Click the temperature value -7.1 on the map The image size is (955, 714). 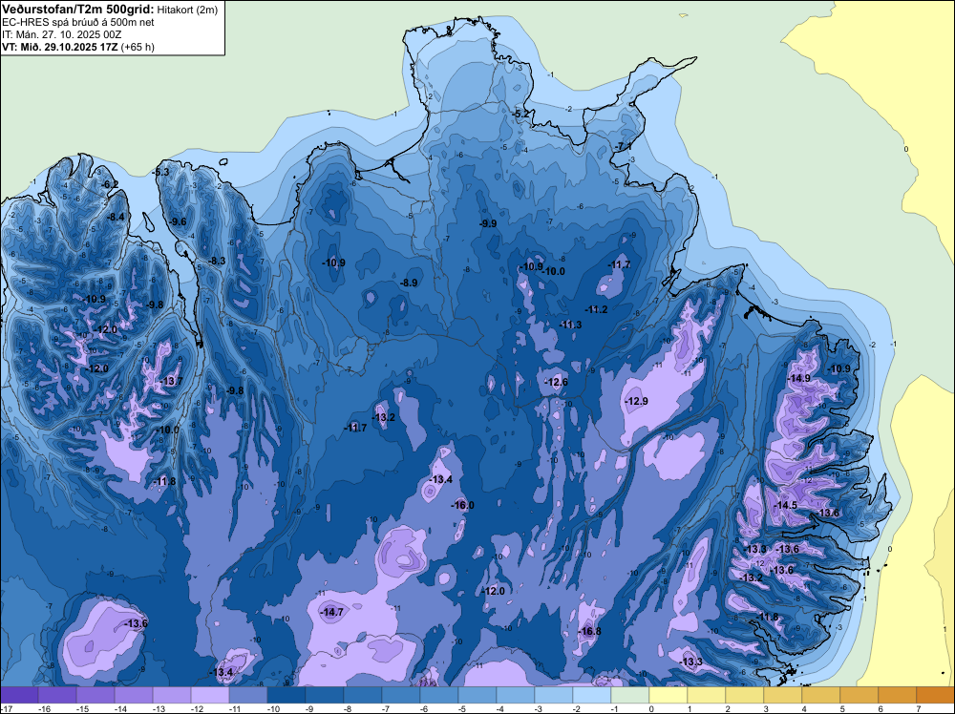click(624, 147)
